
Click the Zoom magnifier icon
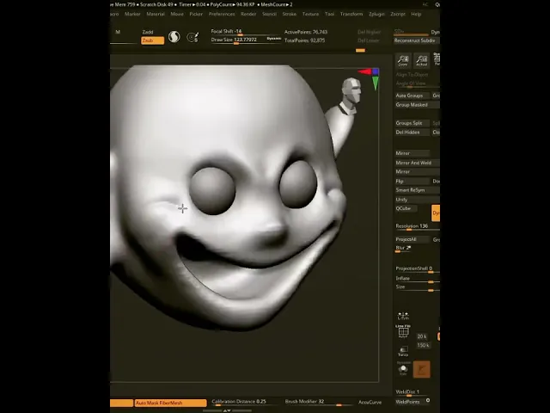[403, 60]
